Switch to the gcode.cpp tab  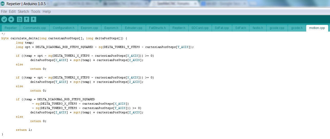coord(277,28)
